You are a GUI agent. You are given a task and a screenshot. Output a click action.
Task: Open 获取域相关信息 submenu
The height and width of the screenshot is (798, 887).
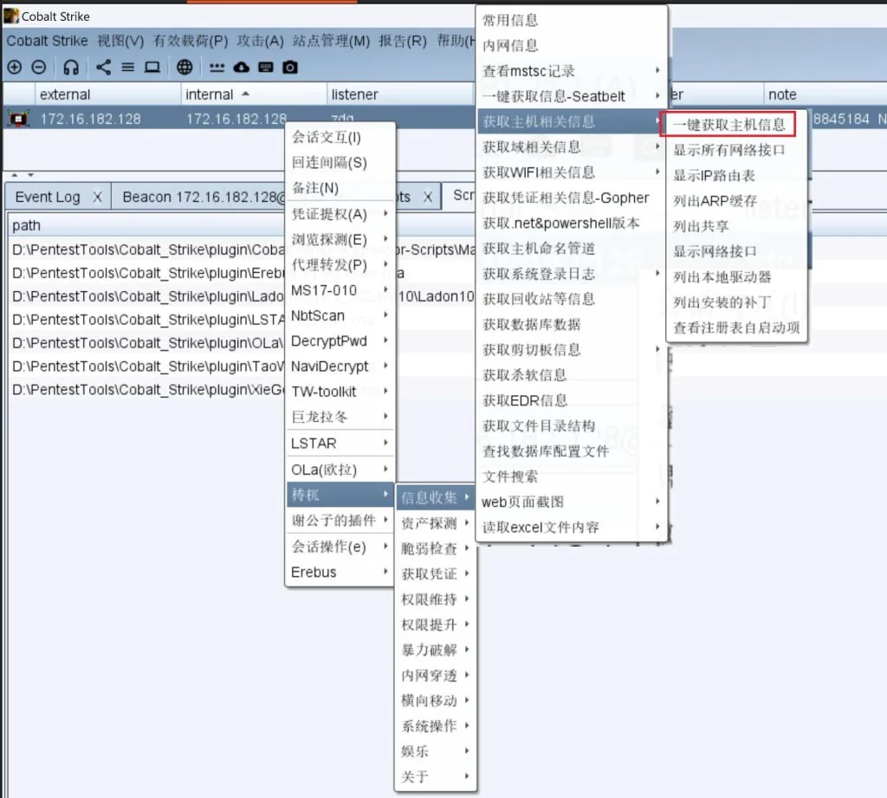coord(572,147)
